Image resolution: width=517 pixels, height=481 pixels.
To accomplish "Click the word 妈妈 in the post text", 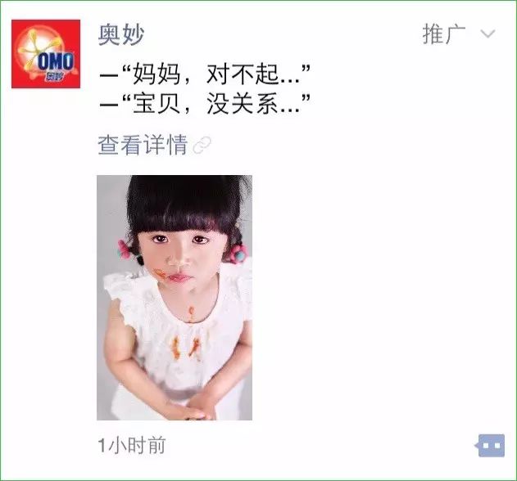I will (156, 74).
